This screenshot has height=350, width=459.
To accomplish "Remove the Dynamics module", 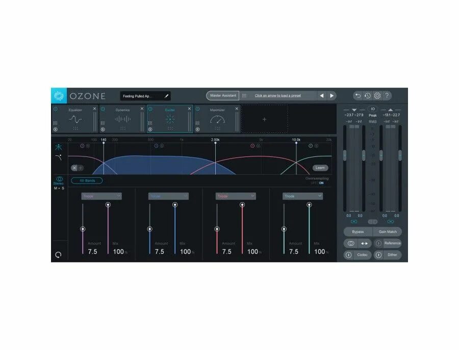I will tap(142, 109).
